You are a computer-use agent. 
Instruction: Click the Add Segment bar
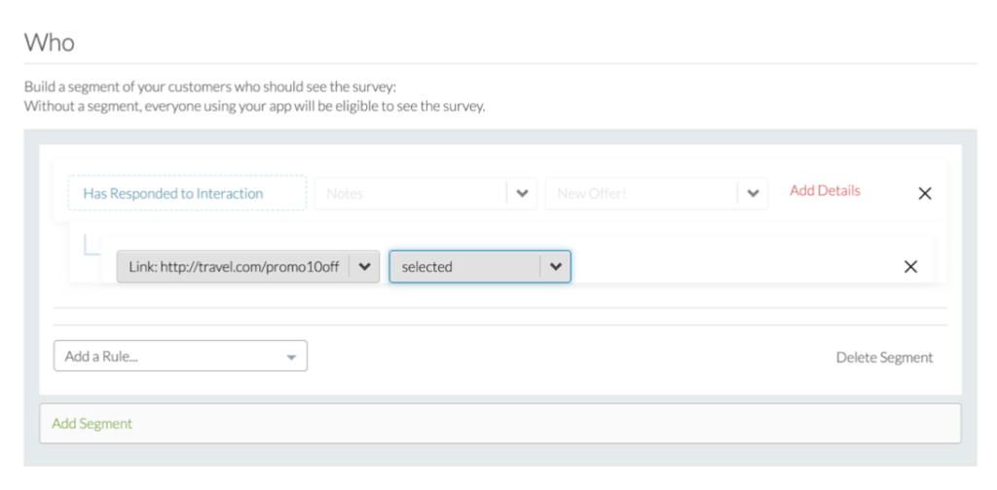coord(499,424)
